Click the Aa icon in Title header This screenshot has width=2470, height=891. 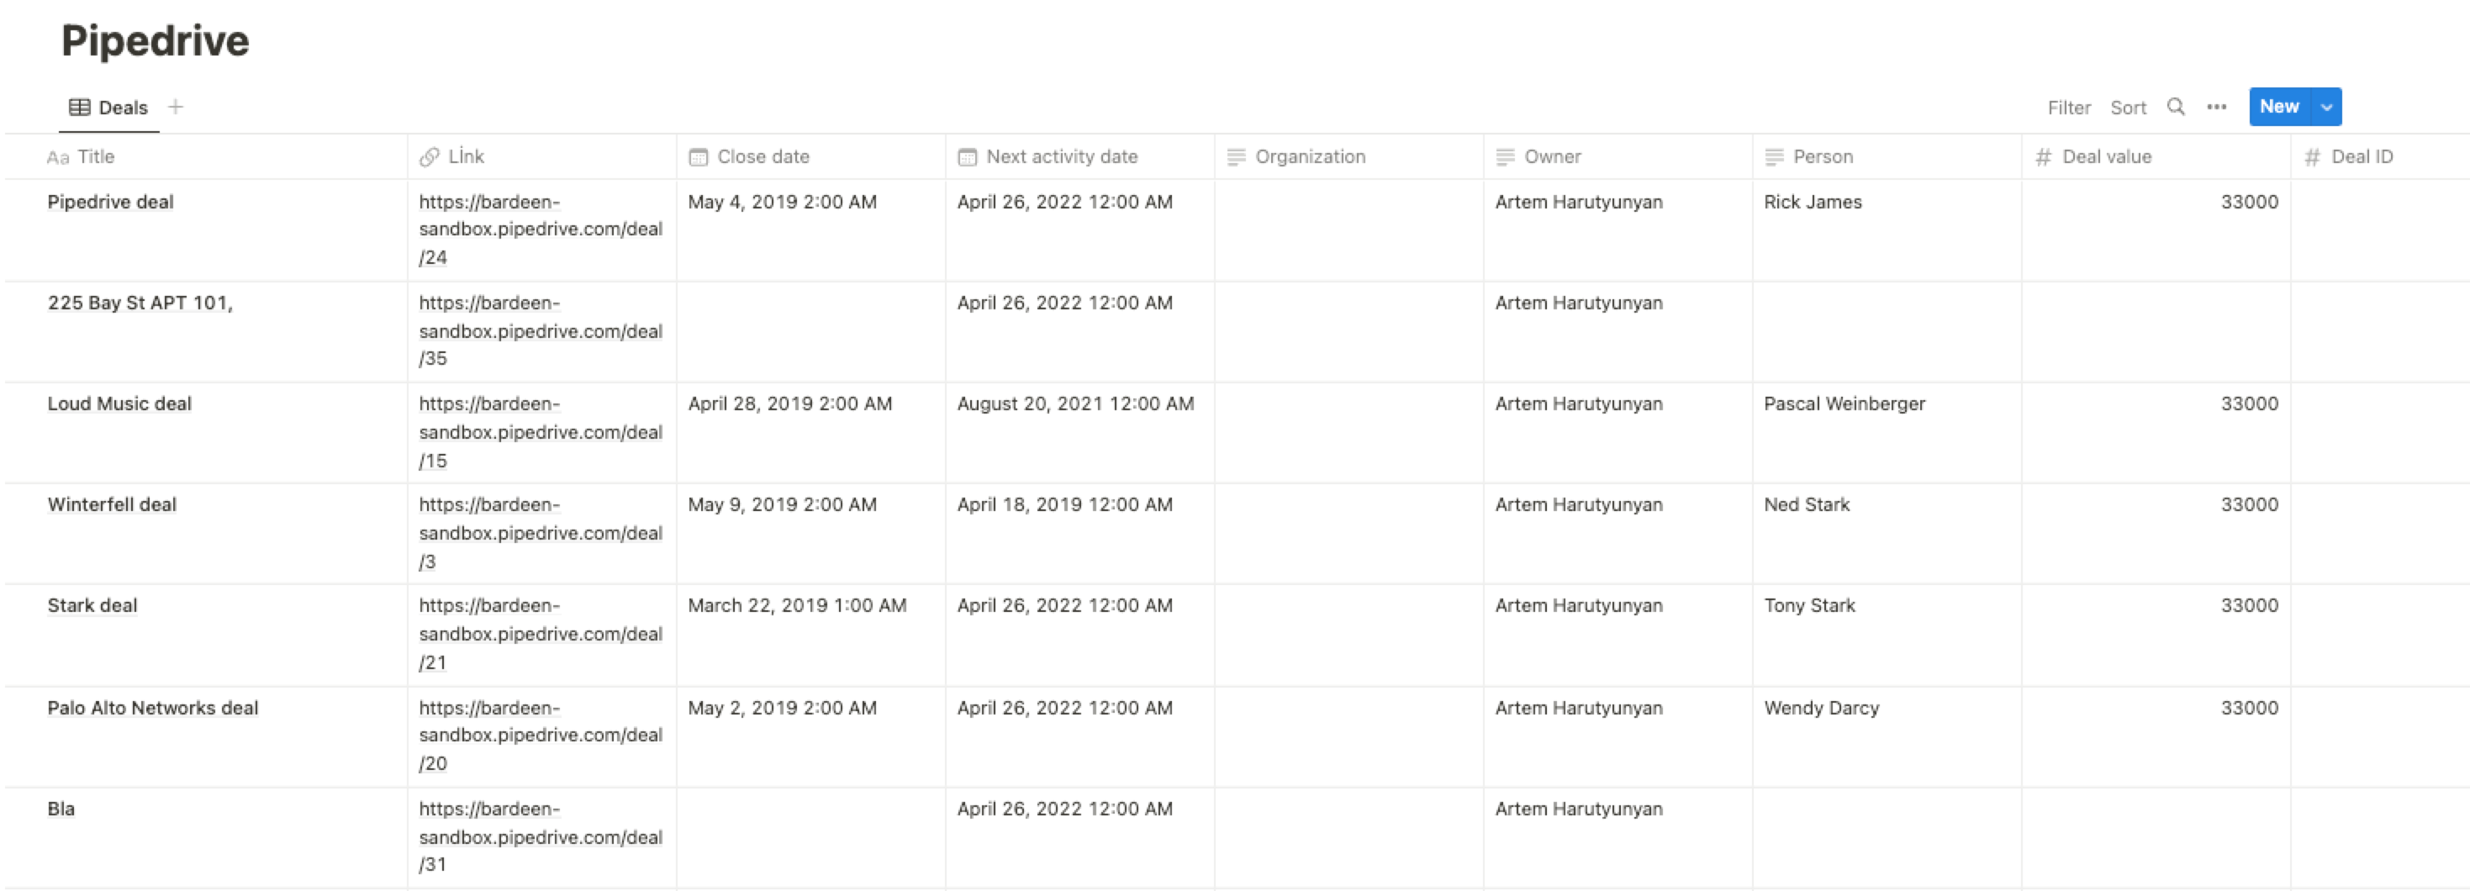pos(59,157)
